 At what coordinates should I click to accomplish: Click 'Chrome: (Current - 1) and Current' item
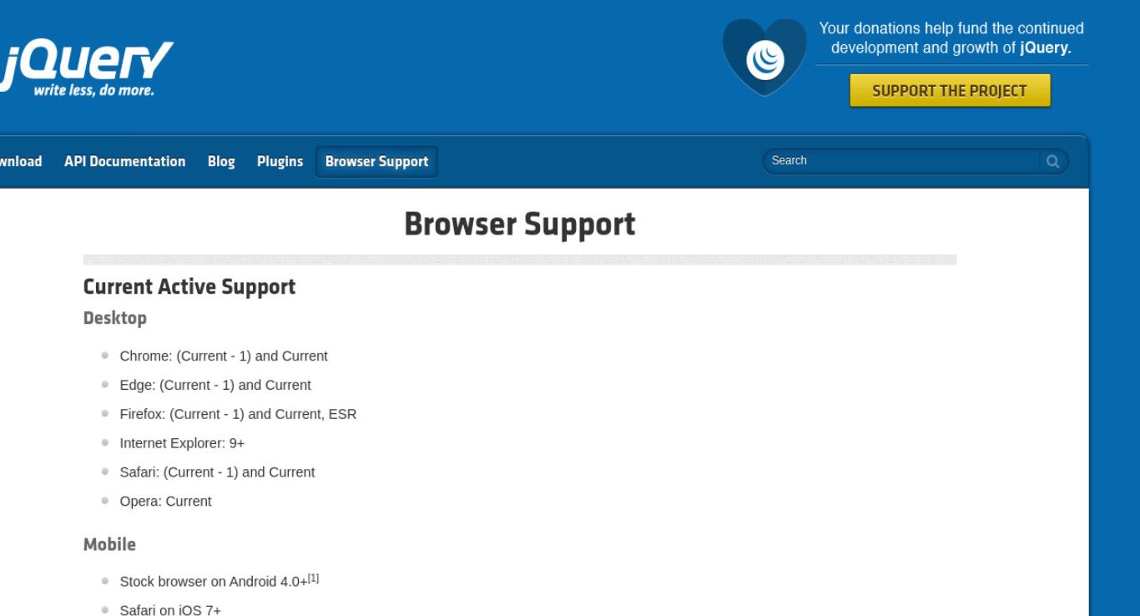(224, 356)
